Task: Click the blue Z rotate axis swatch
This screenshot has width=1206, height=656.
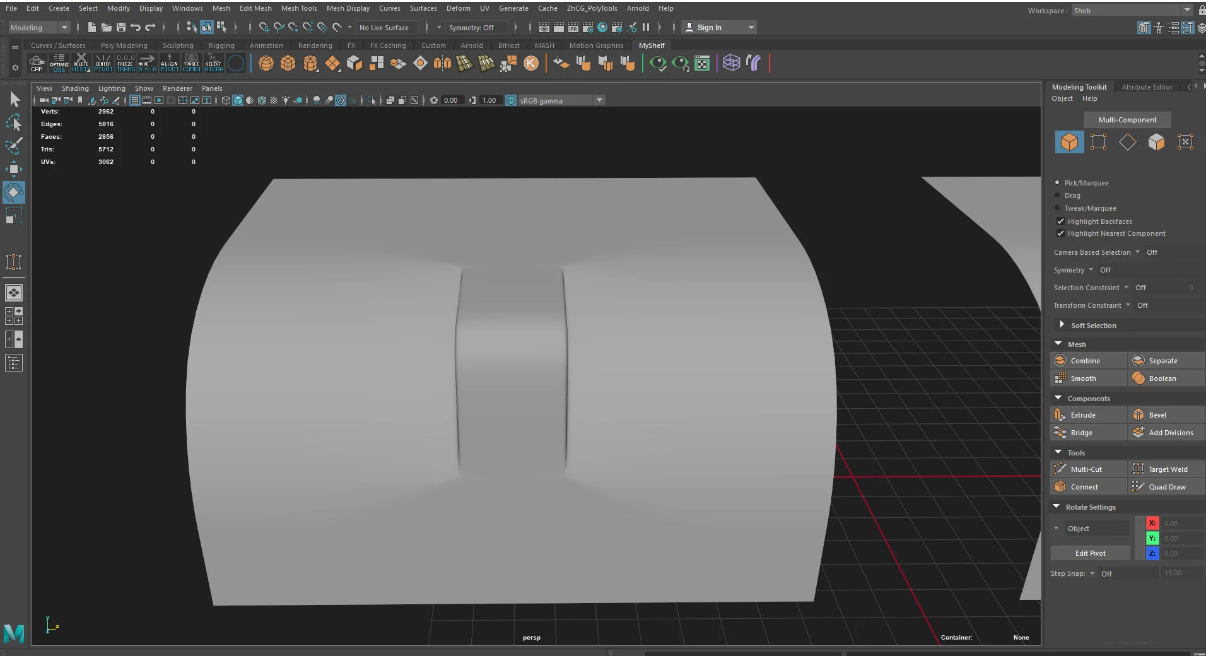Action: [1152, 553]
